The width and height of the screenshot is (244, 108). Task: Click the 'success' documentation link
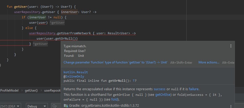[x=160, y=89]
